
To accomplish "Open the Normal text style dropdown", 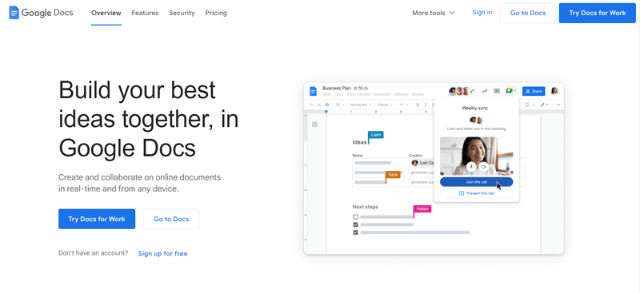I will pyautogui.click(x=361, y=105).
